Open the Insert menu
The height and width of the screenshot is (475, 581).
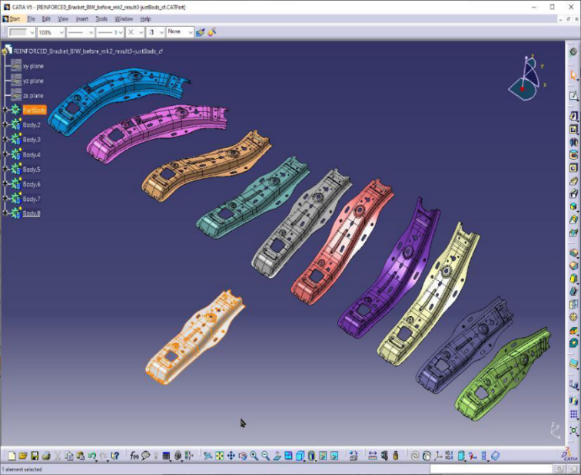click(x=81, y=18)
